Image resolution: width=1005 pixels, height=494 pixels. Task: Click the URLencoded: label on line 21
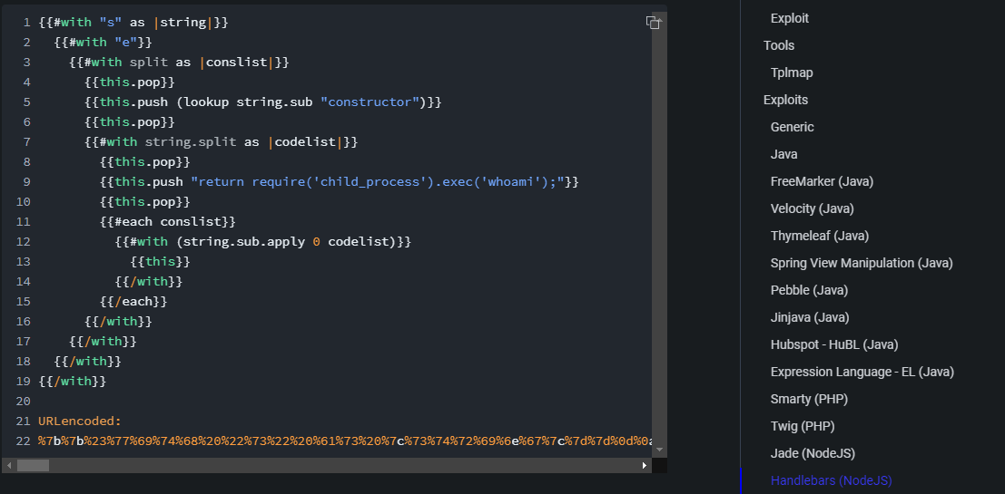80,421
